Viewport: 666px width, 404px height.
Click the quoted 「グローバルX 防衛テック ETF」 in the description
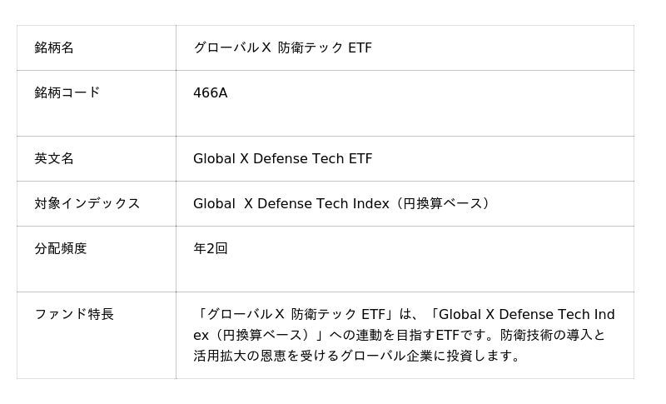(x=294, y=314)
